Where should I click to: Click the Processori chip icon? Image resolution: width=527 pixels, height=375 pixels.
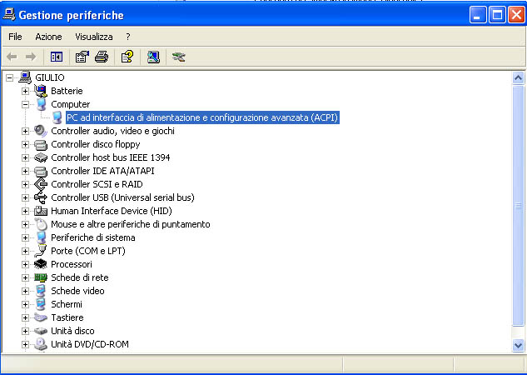click(41, 264)
